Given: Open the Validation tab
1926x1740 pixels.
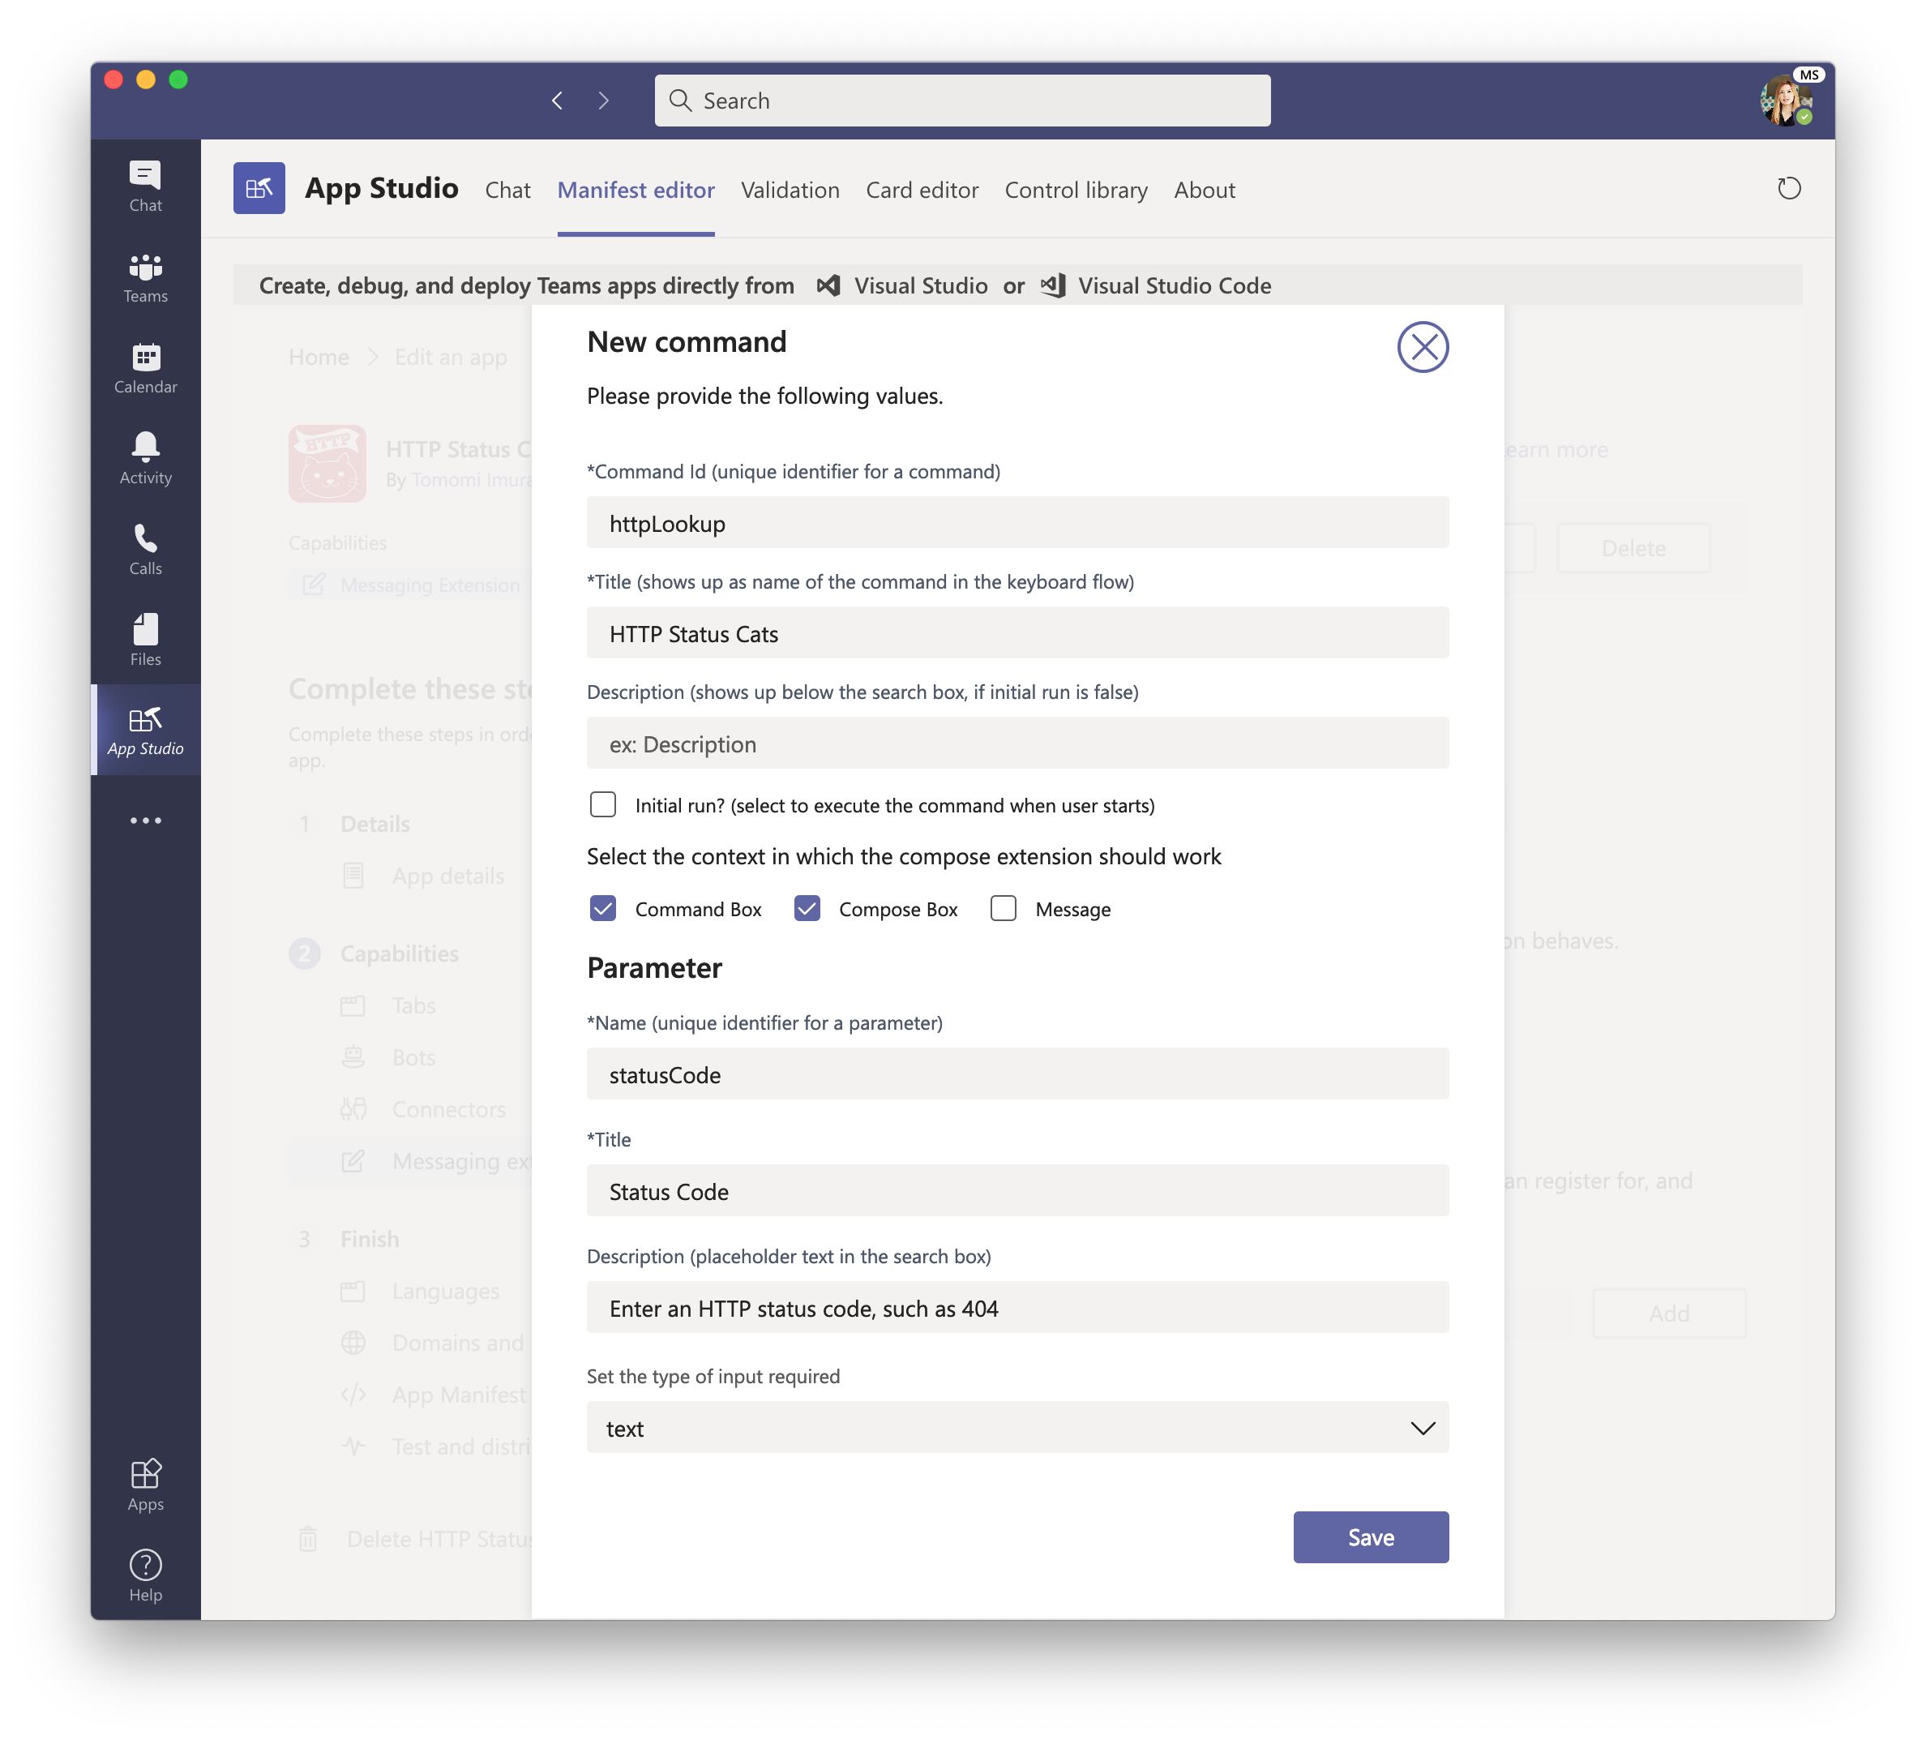Looking at the screenshot, I should (790, 191).
